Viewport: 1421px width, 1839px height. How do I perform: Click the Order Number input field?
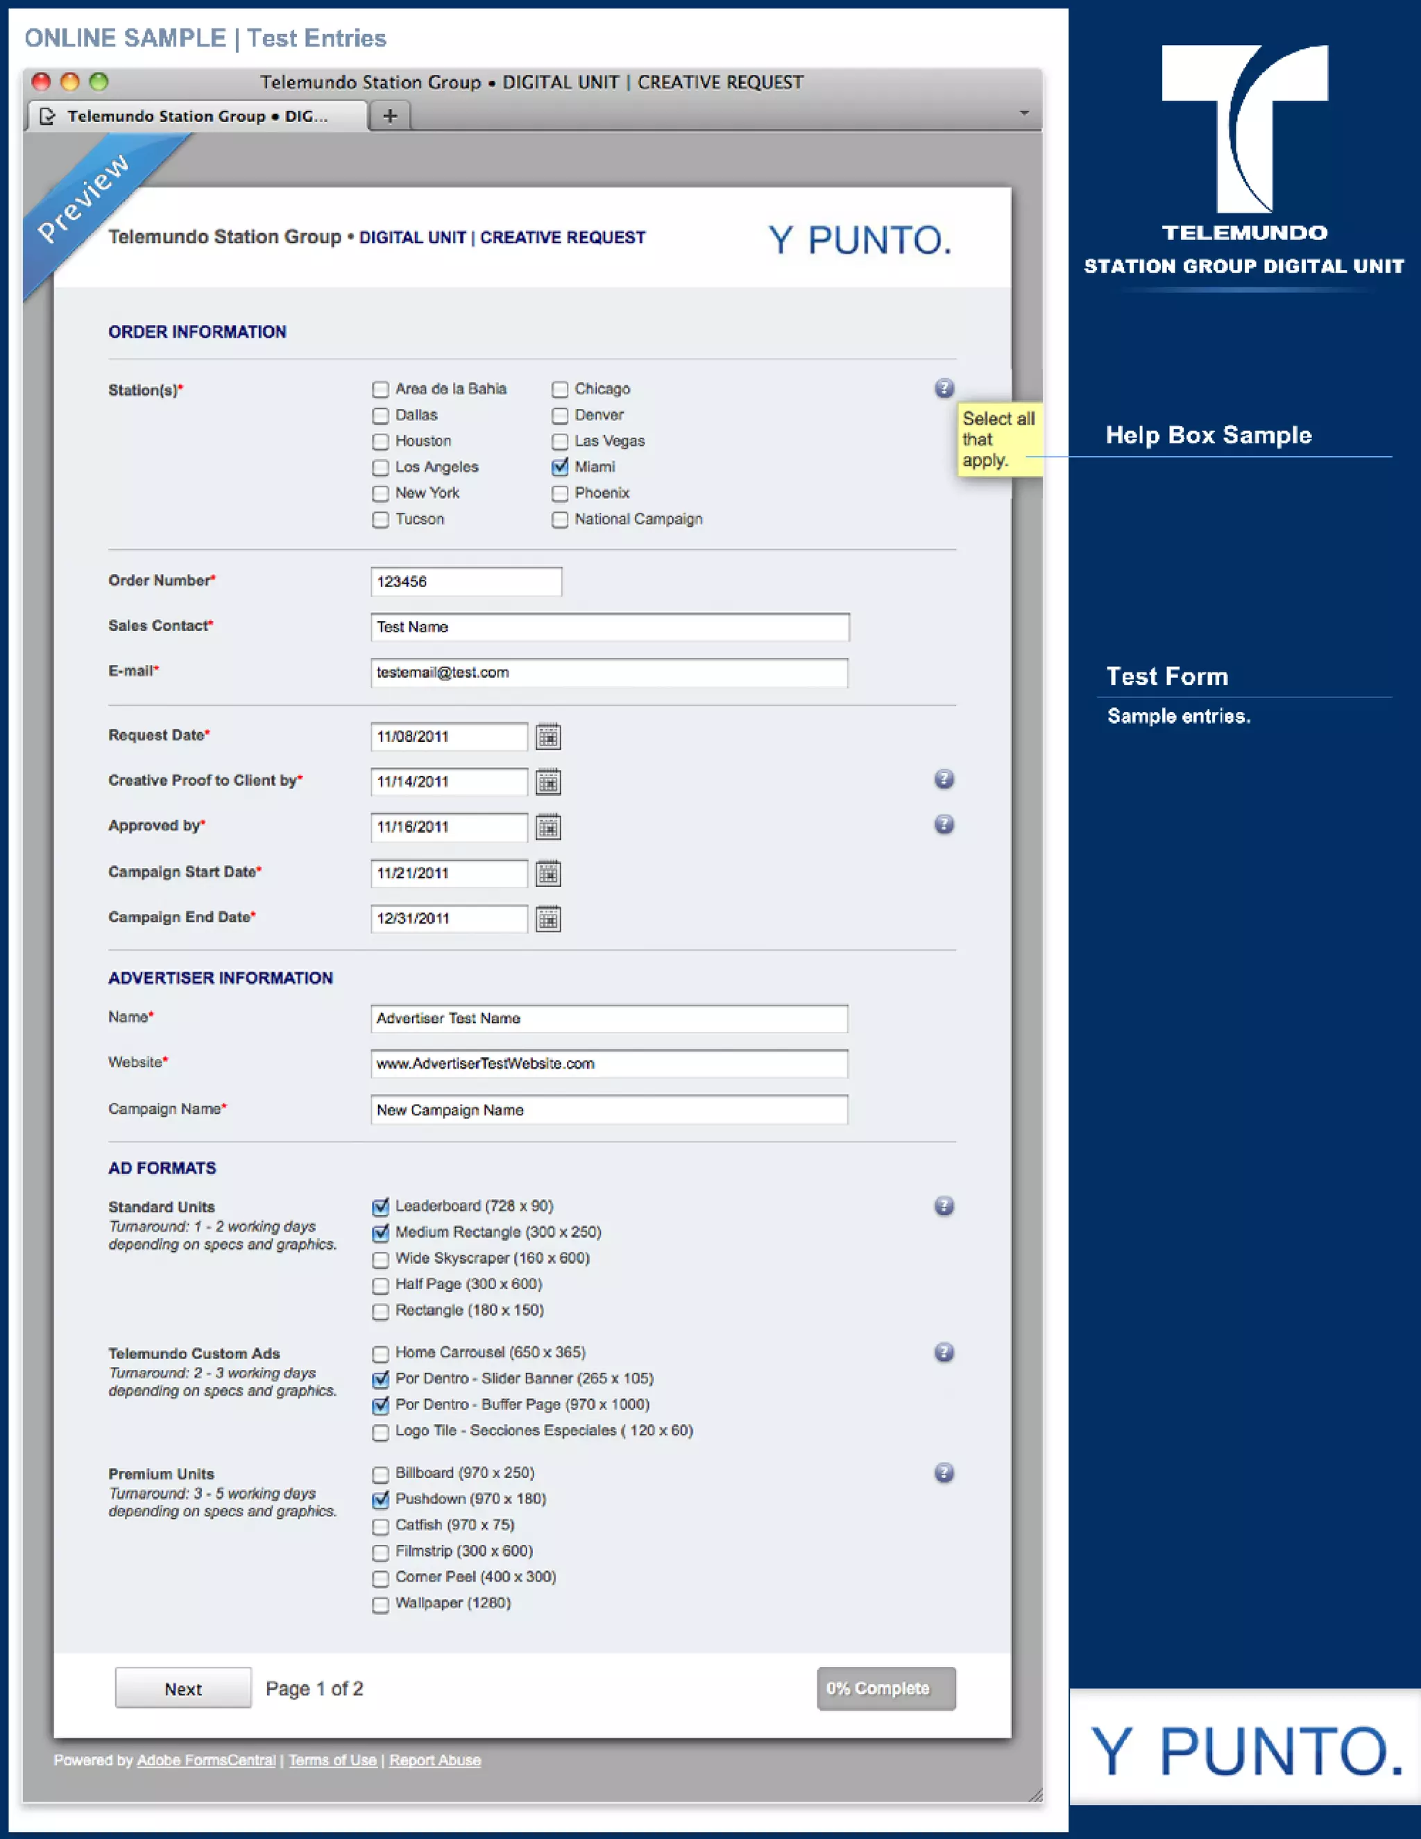[x=466, y=582]
